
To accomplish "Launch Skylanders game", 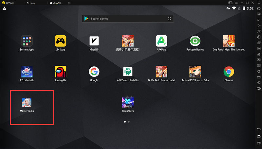I will [128, 102].
